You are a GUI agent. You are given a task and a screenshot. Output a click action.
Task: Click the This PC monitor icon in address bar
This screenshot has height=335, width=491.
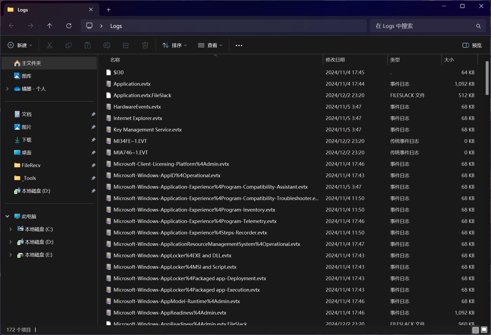point(89,26)
